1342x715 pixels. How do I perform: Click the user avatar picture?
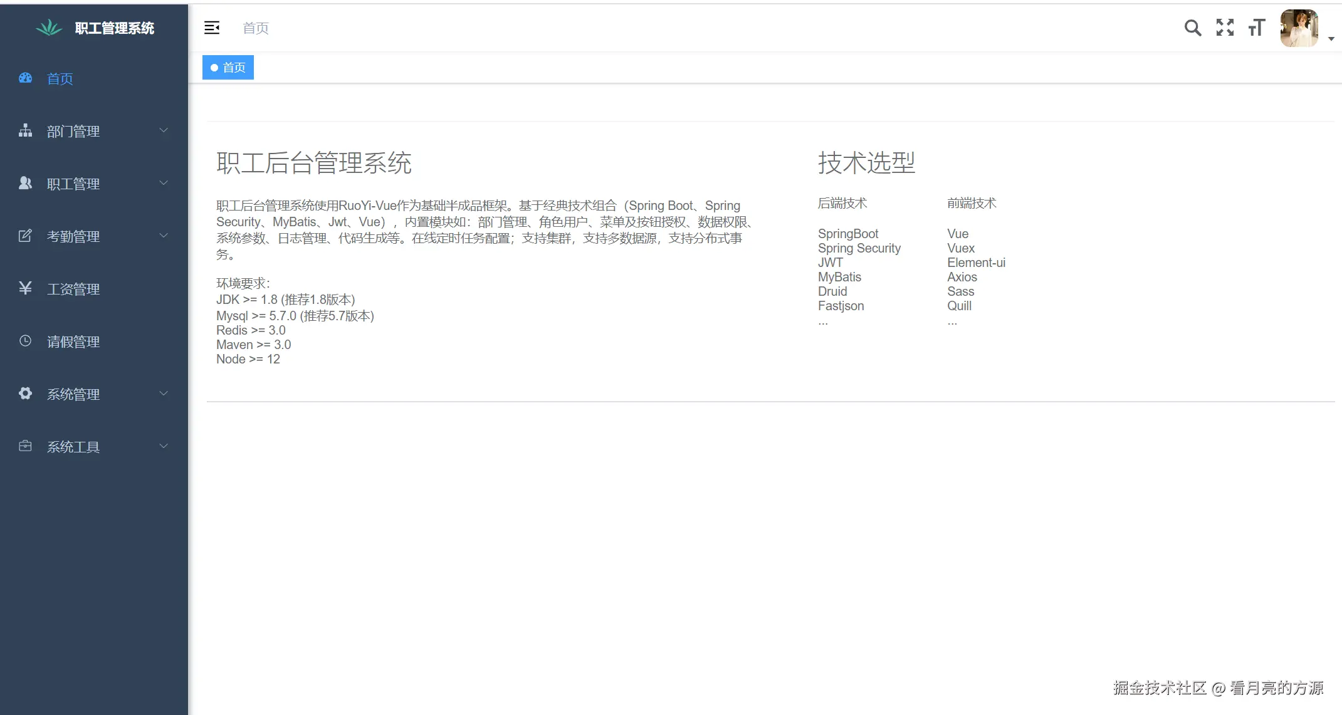click(1299, 28)
